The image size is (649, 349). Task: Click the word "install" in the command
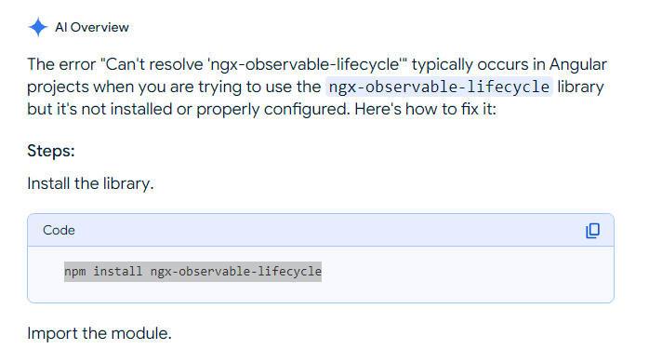117,272
